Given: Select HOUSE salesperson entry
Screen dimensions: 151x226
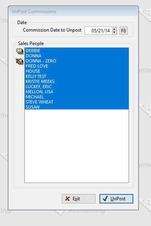Looking at the screenshot, I should [x=77, y=71].
